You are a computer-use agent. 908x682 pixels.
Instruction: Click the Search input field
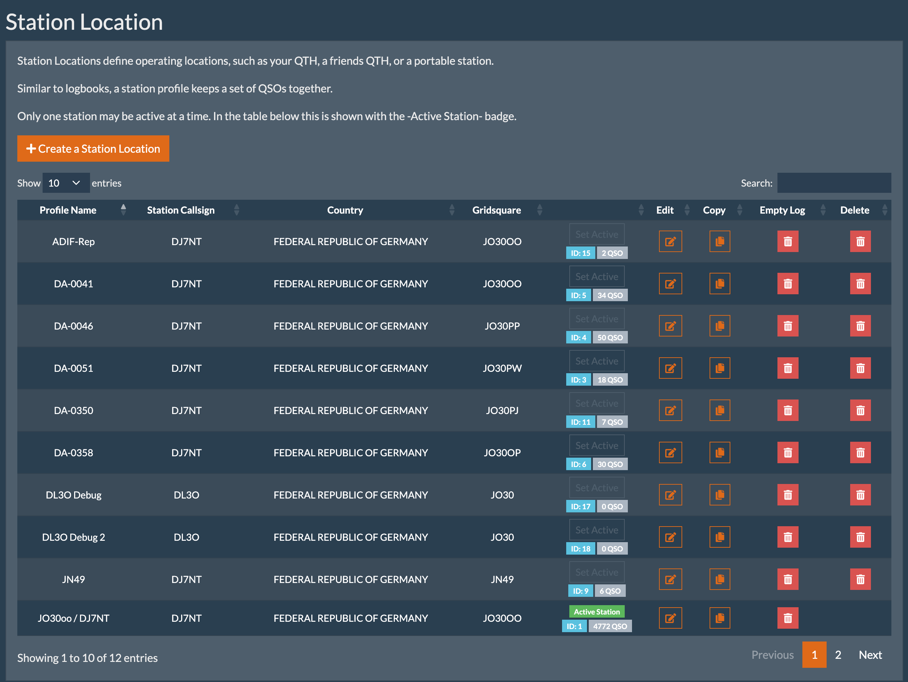pos(834,183)
